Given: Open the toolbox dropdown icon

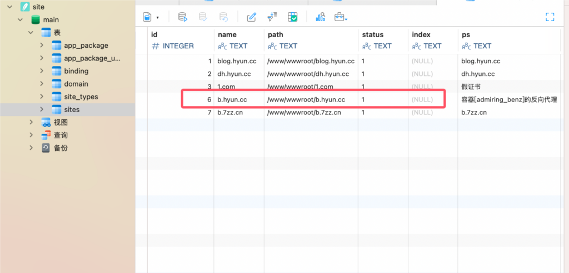Looking at the screenshot, I should click(341, 17).
